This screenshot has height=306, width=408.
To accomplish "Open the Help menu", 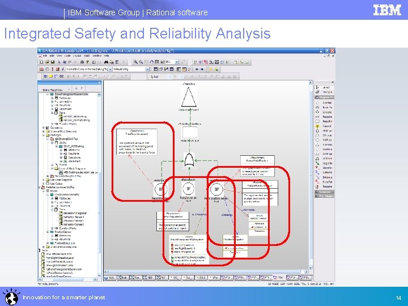I will tap(107, 56).
